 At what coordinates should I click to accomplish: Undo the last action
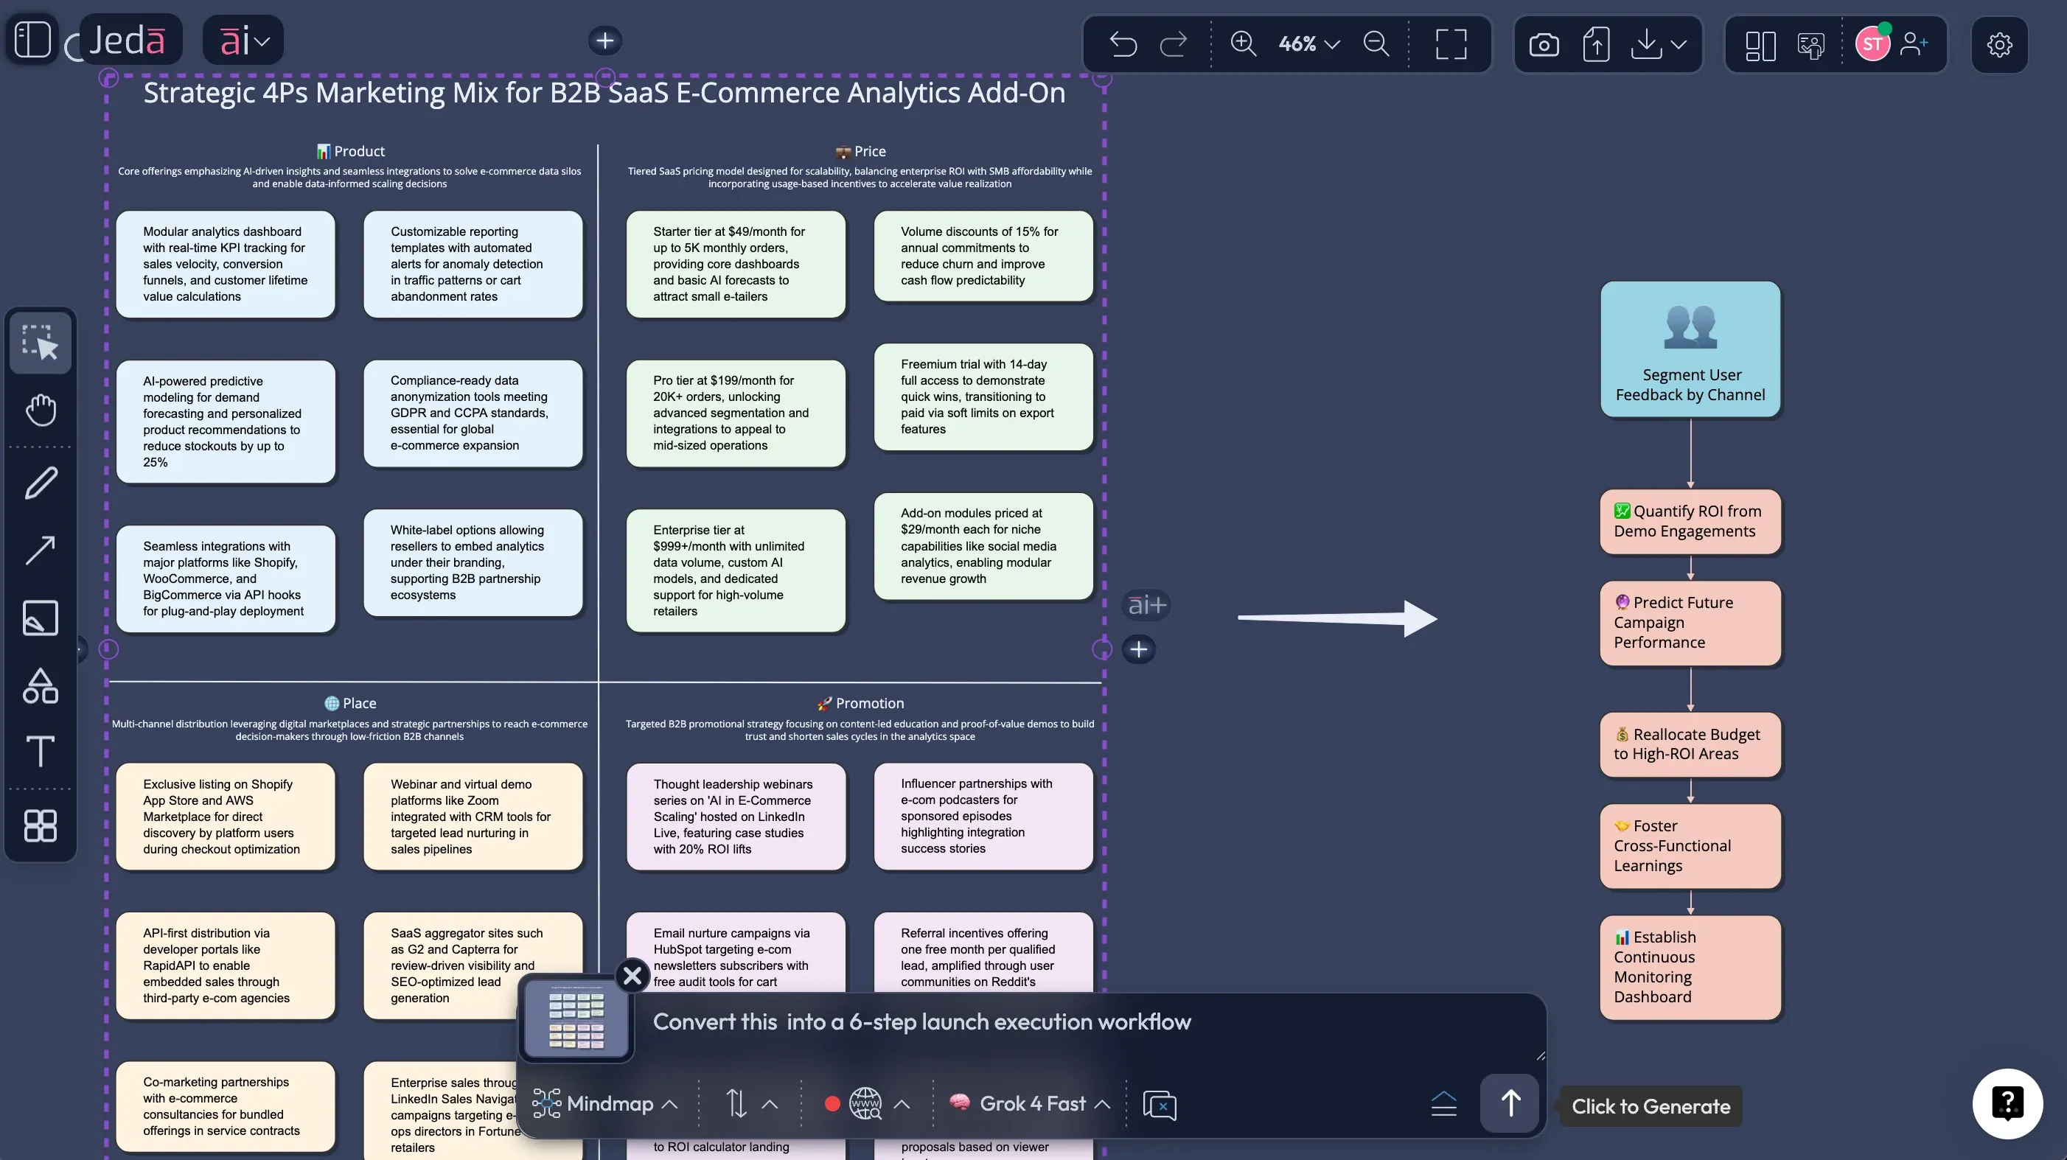pyautogui.click(x=1123, y=43)
